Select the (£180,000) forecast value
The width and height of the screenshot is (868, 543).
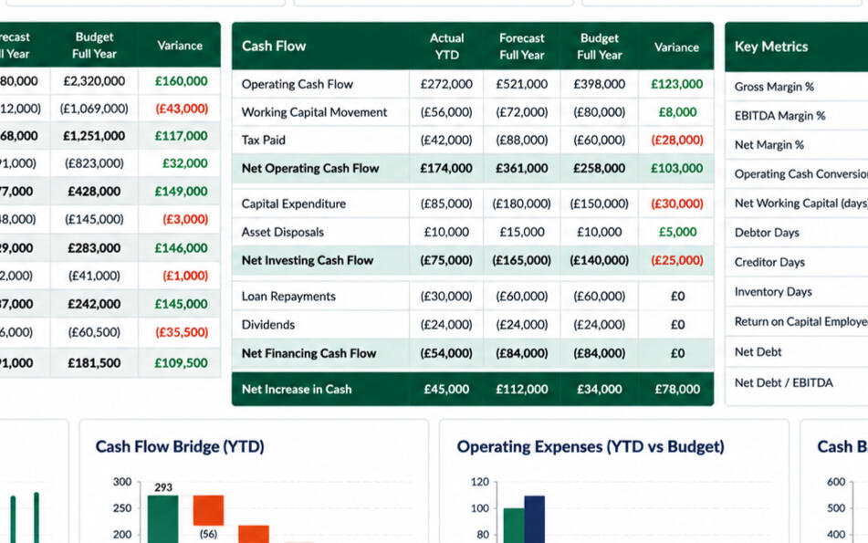[521, 204]
